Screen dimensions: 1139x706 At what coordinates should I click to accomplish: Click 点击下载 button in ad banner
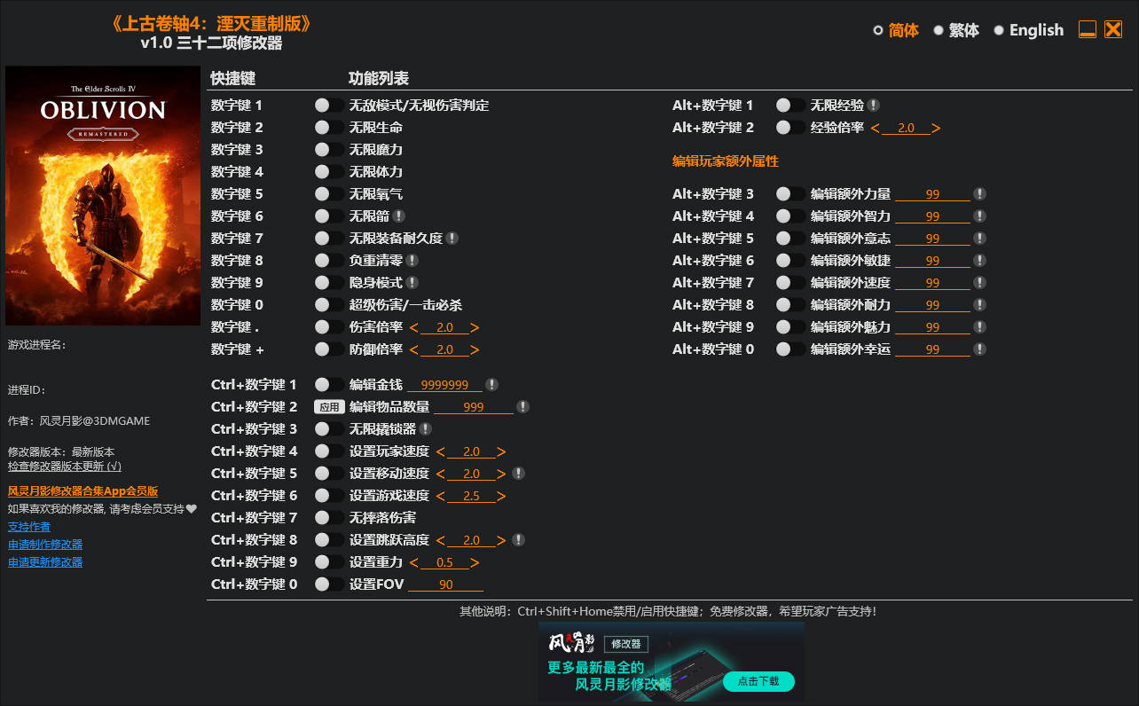[x=758, y=681]
